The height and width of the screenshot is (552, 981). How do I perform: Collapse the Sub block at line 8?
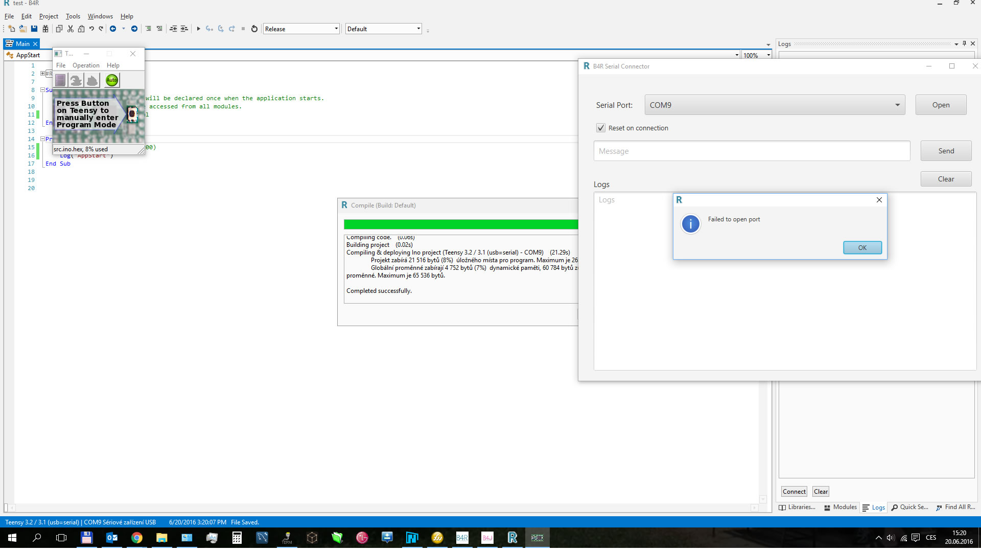[42, 90]
